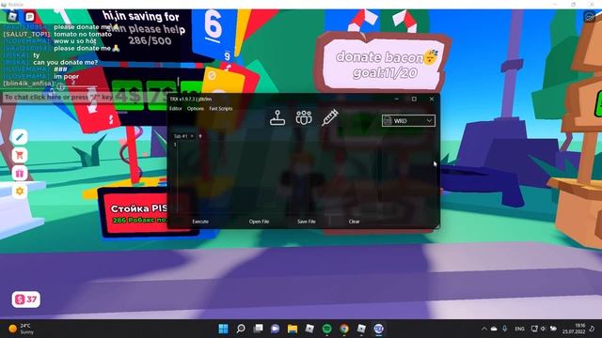Click the pink 37 Robux counter badge

(25, 300)
